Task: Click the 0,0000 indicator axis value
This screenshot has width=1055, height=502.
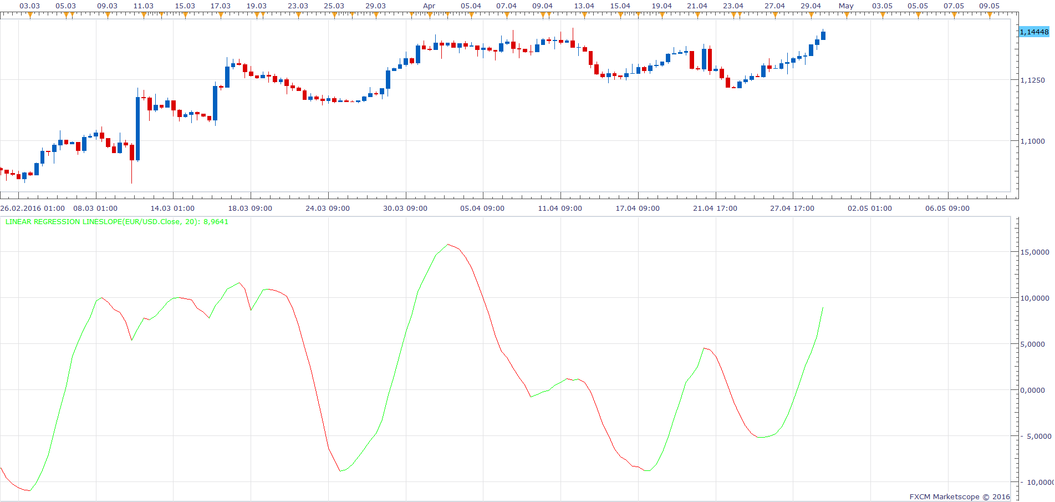Action: click(x=1033, y=390)
